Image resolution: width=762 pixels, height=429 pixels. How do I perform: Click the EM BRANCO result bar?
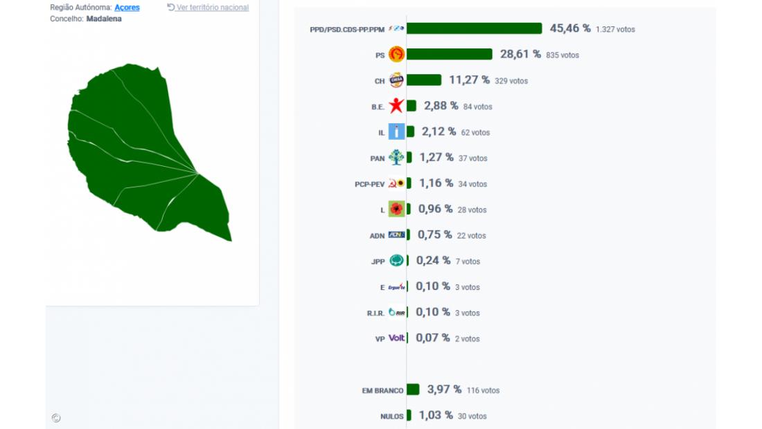point(413,390)
